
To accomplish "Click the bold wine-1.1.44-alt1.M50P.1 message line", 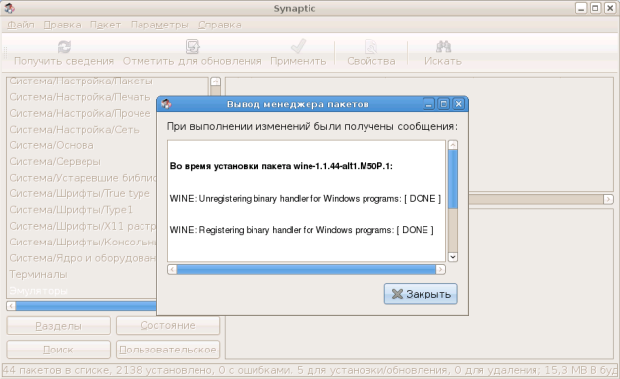I will [x=281, y=166].
